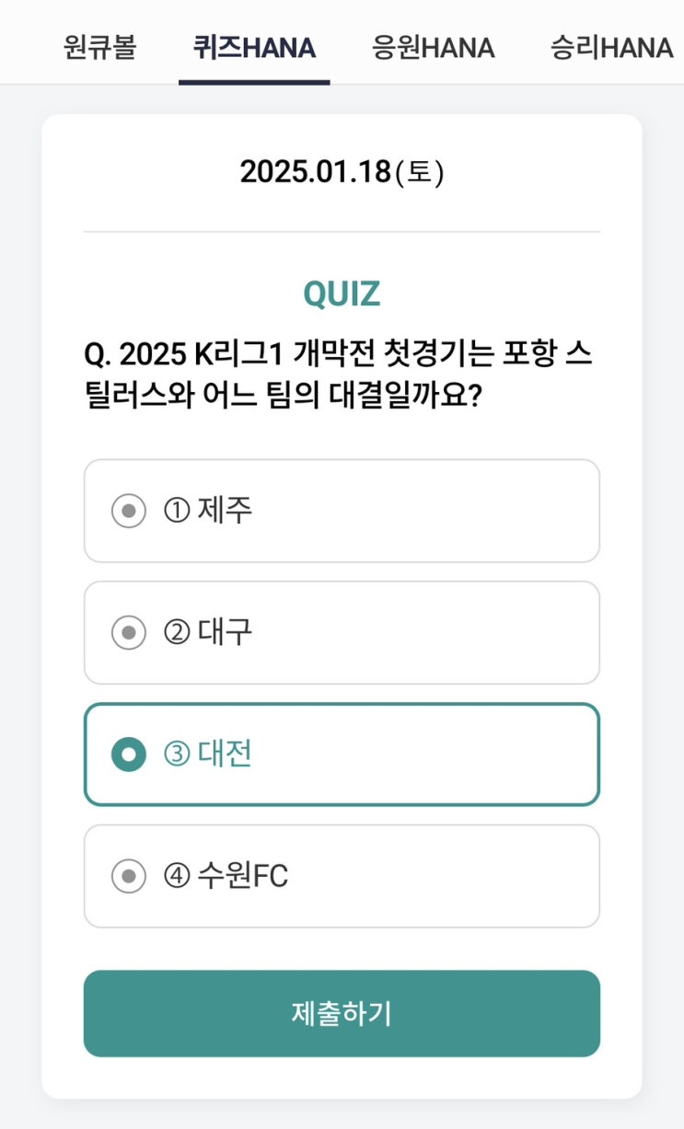Click the selected 대전 radio button
684x1129 pixels.
(x=129, y=755)
